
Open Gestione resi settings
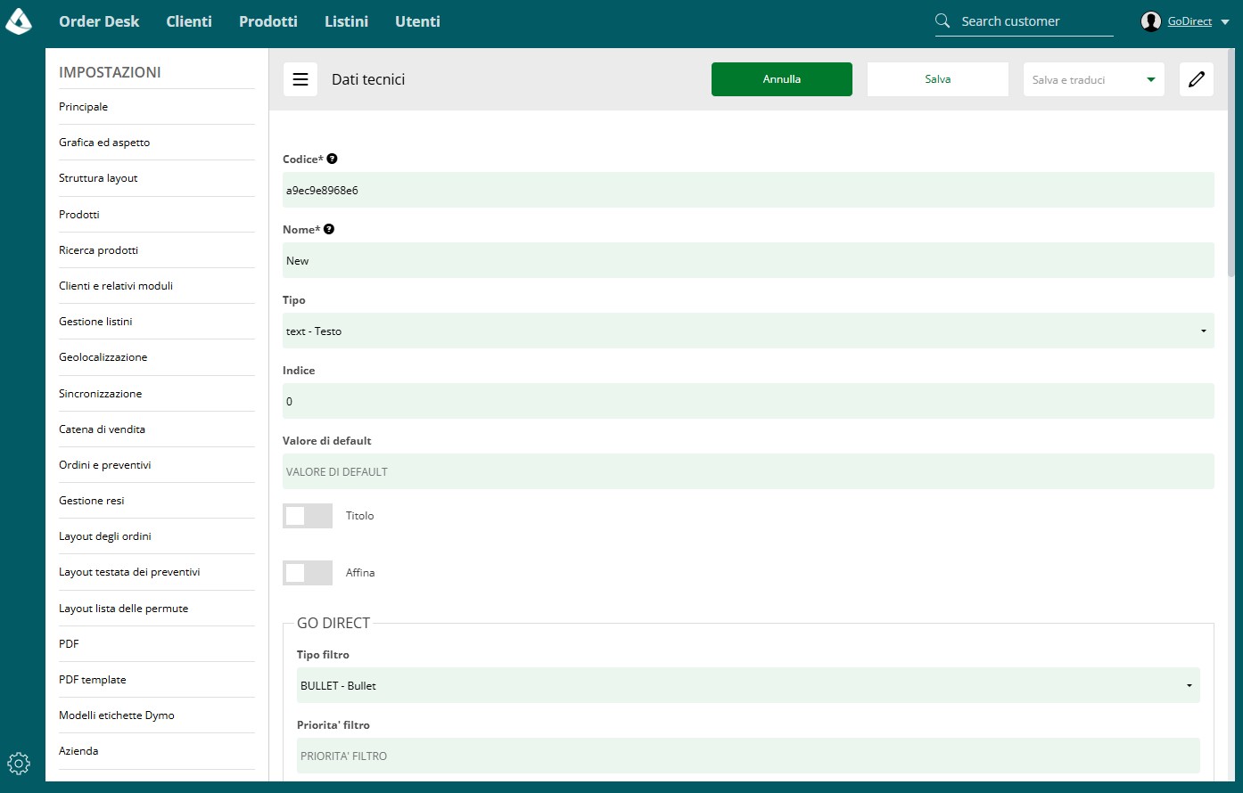157,501
